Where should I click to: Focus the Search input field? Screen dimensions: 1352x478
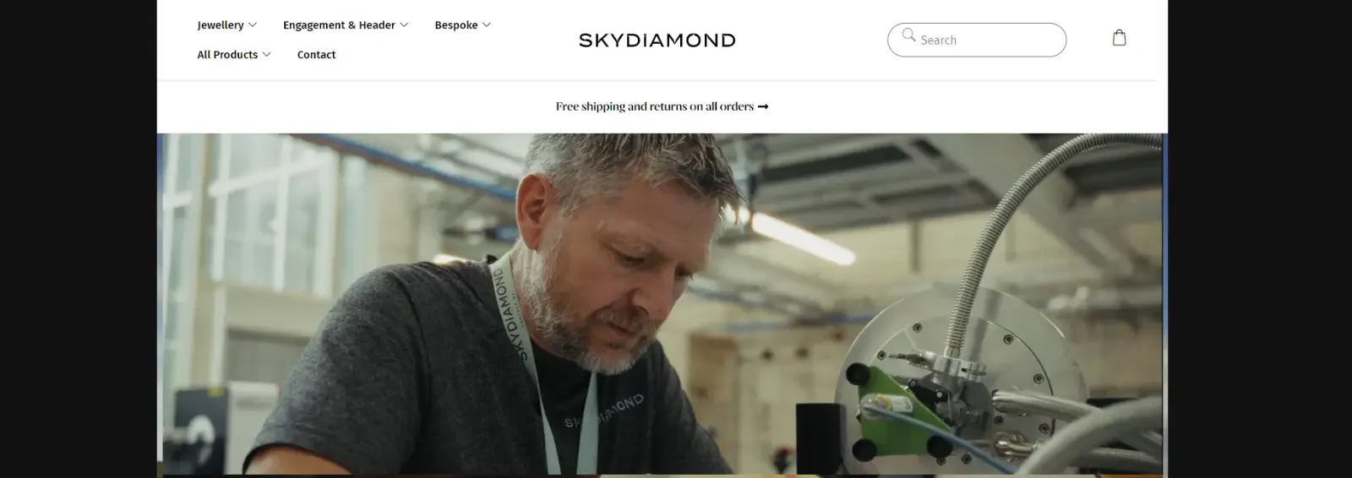tap(977, 40)
